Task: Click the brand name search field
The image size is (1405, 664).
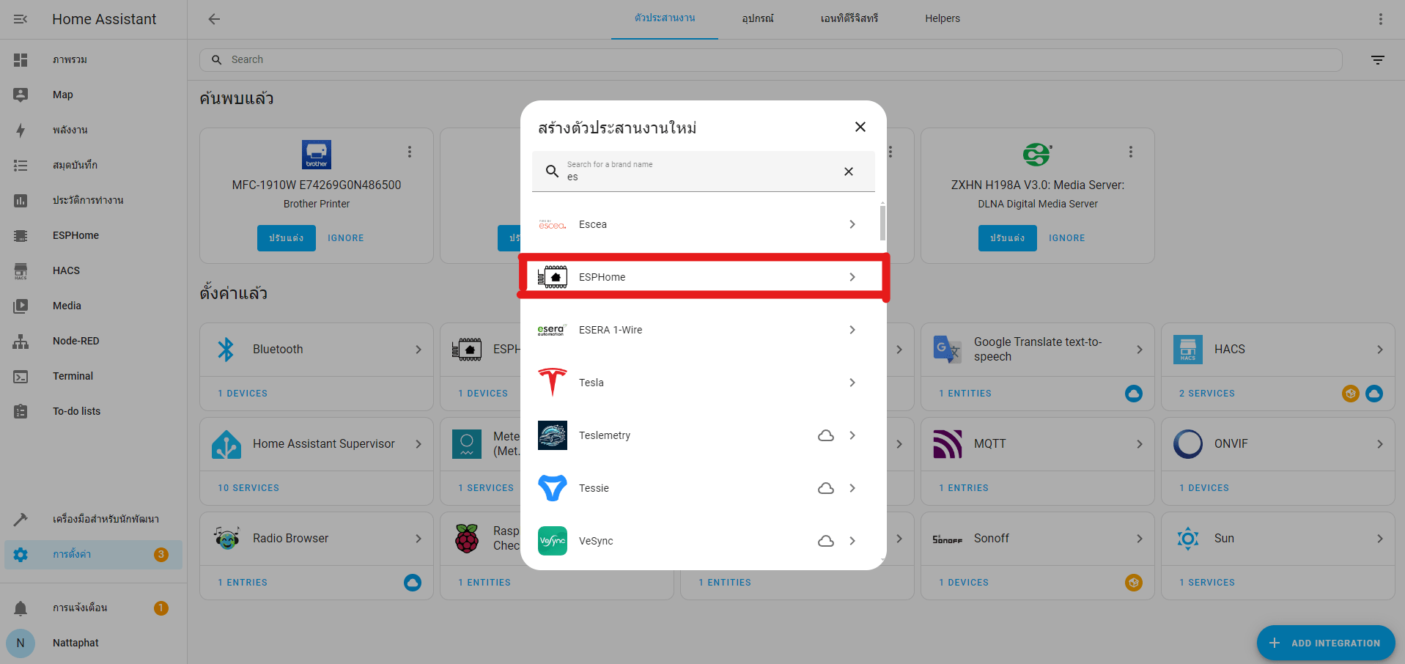Action: click(x=704, y=171)
